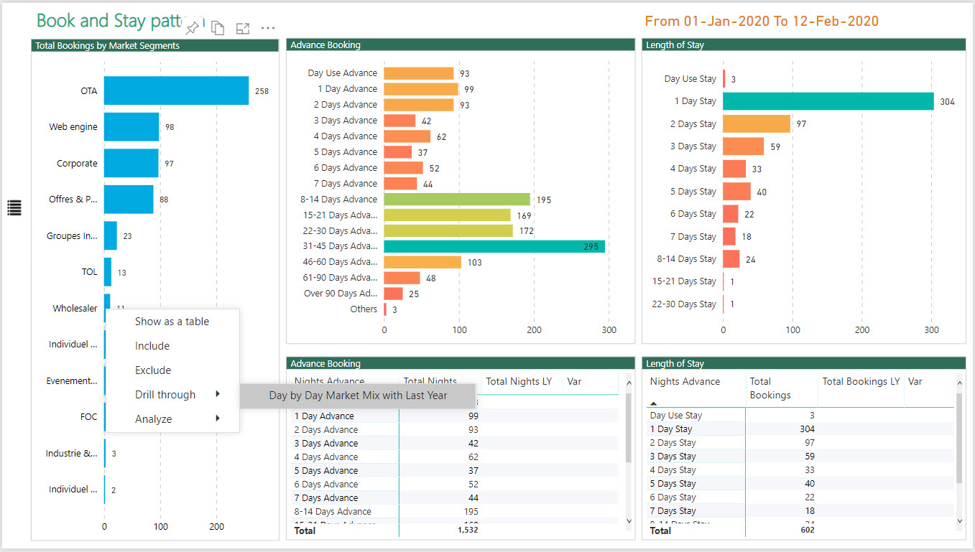The height and width of the screenshot is (552, 975).
Task: Click the Total Bookings LY column header
Action: pyautogui.click(x=861, y=382)
